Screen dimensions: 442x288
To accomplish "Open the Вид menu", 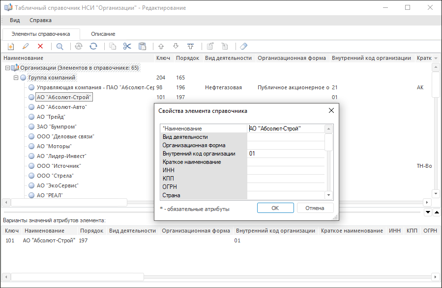I will (15, 20).
